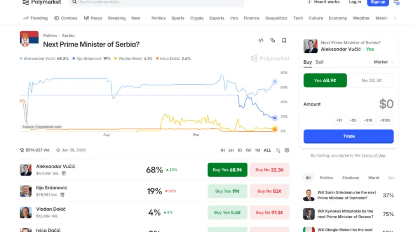Open the Politics category
Image resolution: width=413 pixels, height=232 pixels.
coord(158,18)
